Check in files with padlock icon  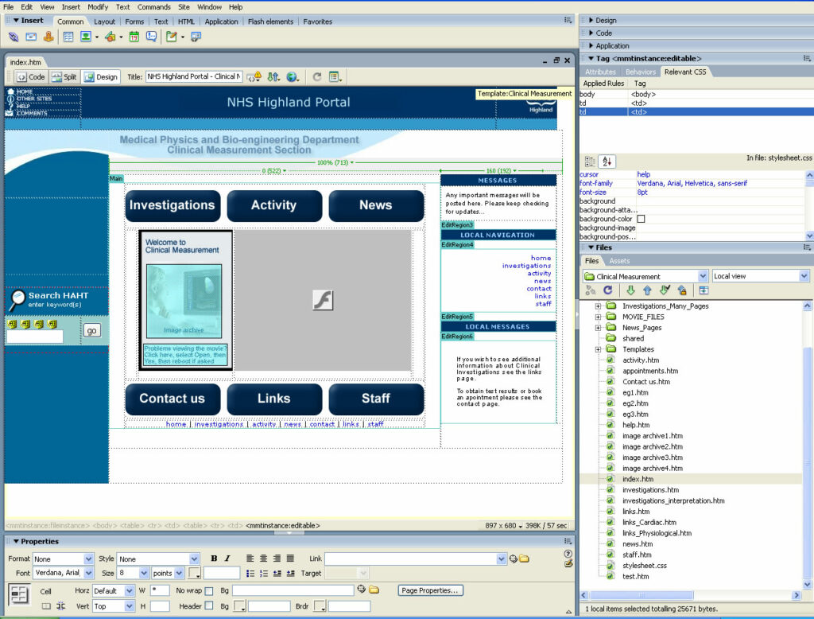coord(682,290)
